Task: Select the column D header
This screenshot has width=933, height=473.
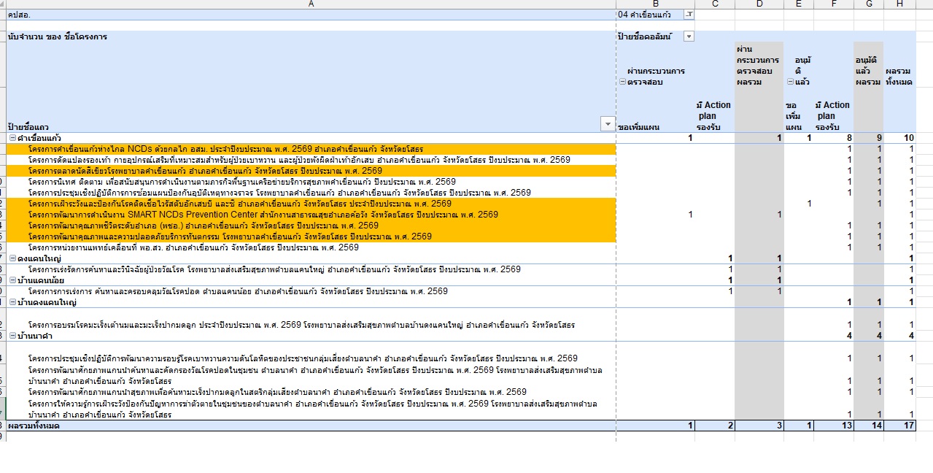Action: [x=759, y=4]
